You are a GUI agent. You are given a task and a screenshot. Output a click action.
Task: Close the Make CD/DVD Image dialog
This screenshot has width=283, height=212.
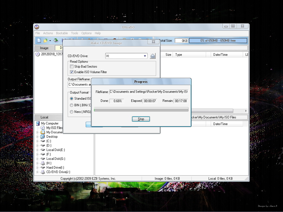(153, 42)
